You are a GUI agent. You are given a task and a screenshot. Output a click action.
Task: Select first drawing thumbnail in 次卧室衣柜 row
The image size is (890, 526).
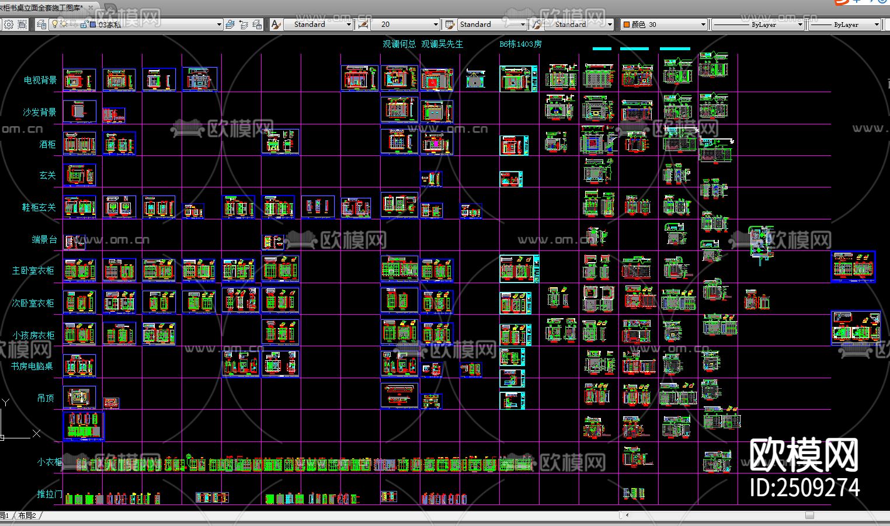click(x=79, y=302)
